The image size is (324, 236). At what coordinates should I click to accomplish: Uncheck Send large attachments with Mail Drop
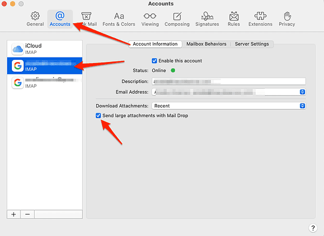click(98, 116)
